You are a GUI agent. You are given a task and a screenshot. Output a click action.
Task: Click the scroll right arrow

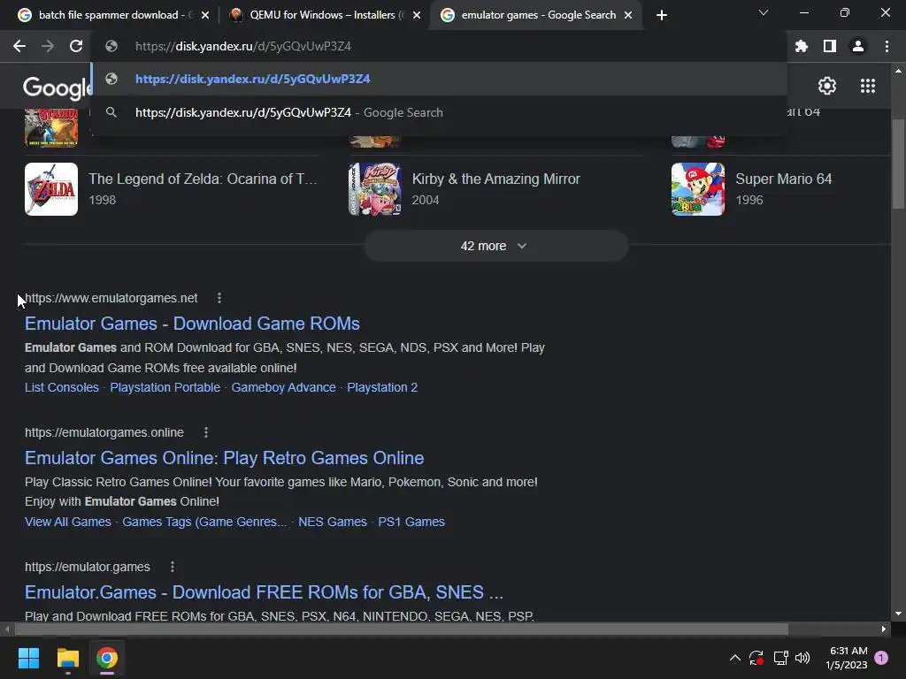884,629
